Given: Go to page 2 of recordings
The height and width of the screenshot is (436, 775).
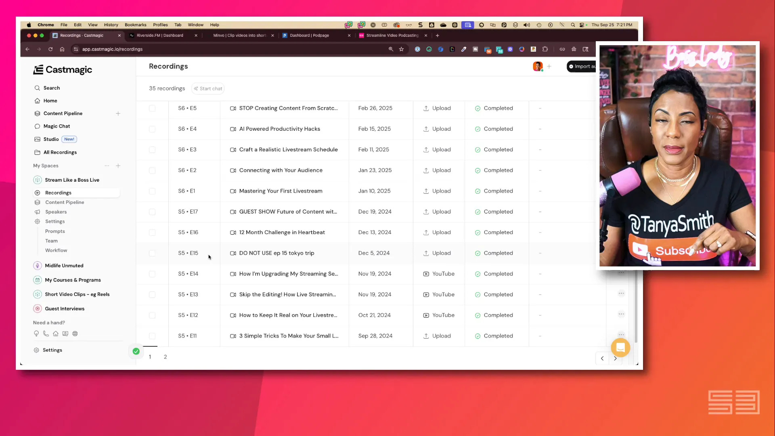Looking at the screenshot, I should point(165,357).
